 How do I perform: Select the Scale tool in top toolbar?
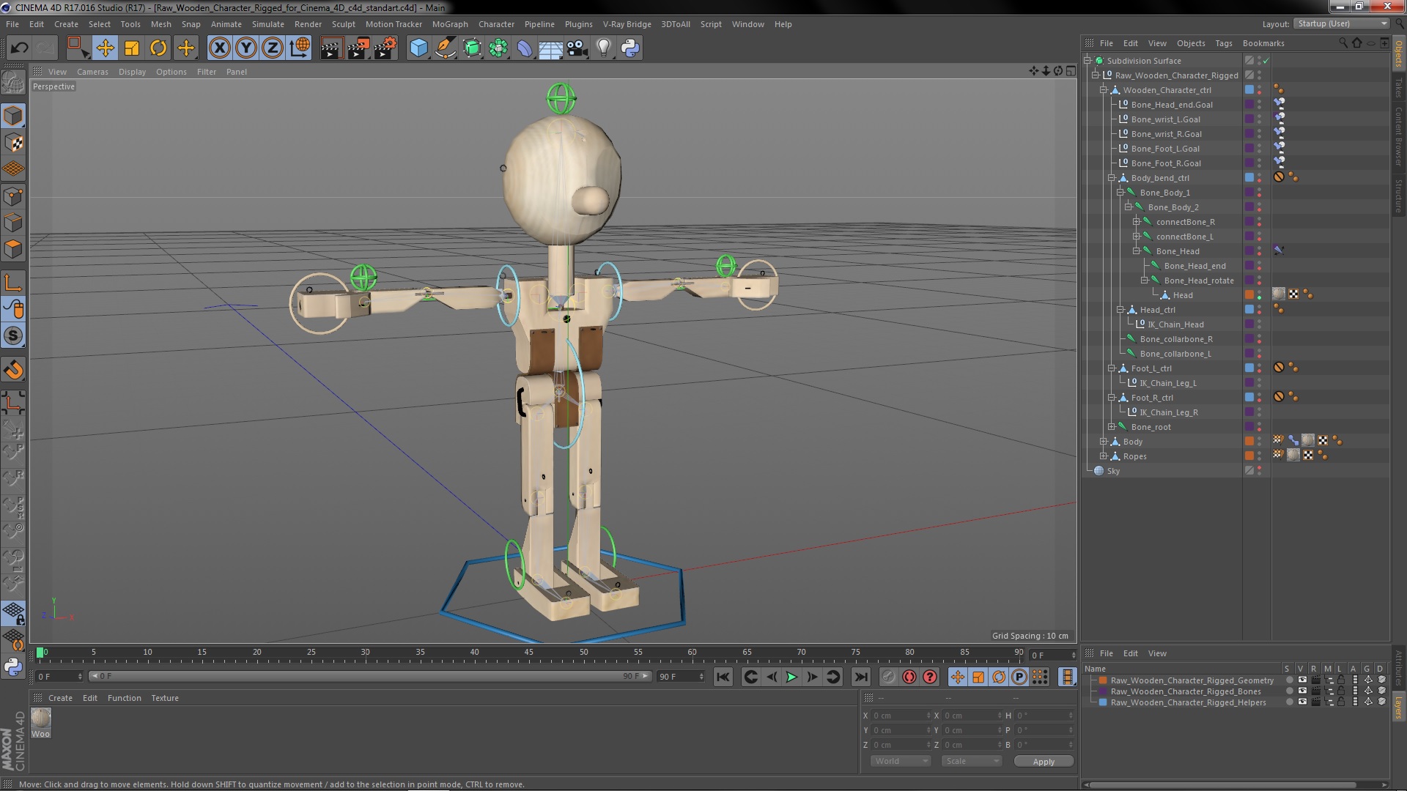click(132, 48)
